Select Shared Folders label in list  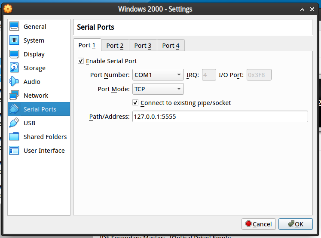click(x=45, y=137)
